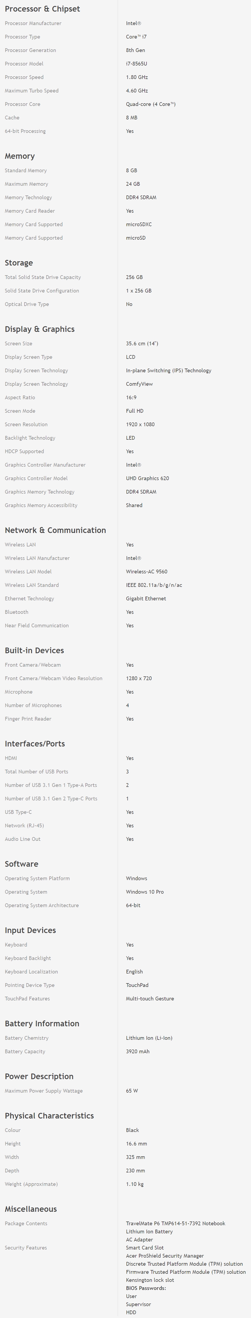251x1318 pixels.
Task: Click the Keyboard Backlight label
Action: [28, 958]
